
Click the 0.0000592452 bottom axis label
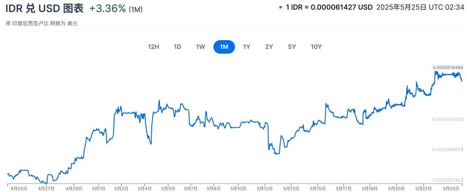[x=448, y=180]
